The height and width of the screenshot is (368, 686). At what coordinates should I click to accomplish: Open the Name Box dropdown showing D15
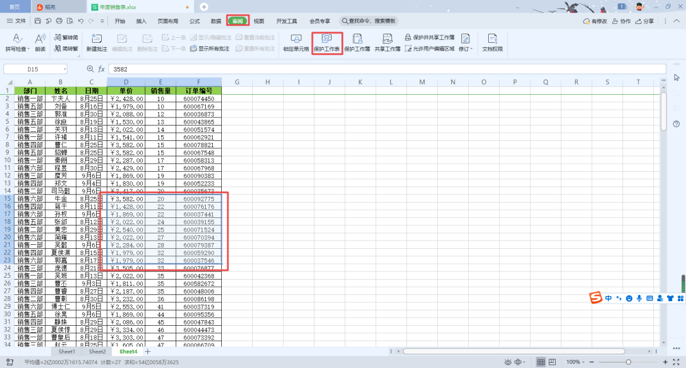pos(65,69)
